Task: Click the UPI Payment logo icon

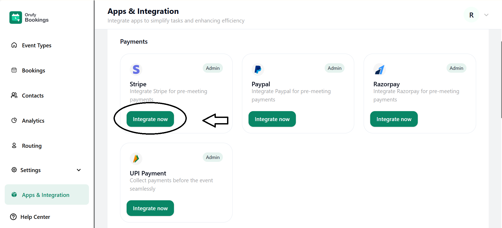Action: coord(136,158)
